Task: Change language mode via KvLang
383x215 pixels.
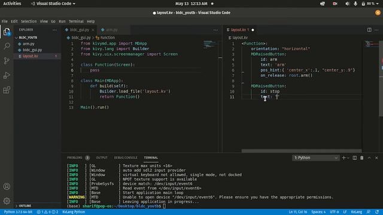Action: [357, 212]
